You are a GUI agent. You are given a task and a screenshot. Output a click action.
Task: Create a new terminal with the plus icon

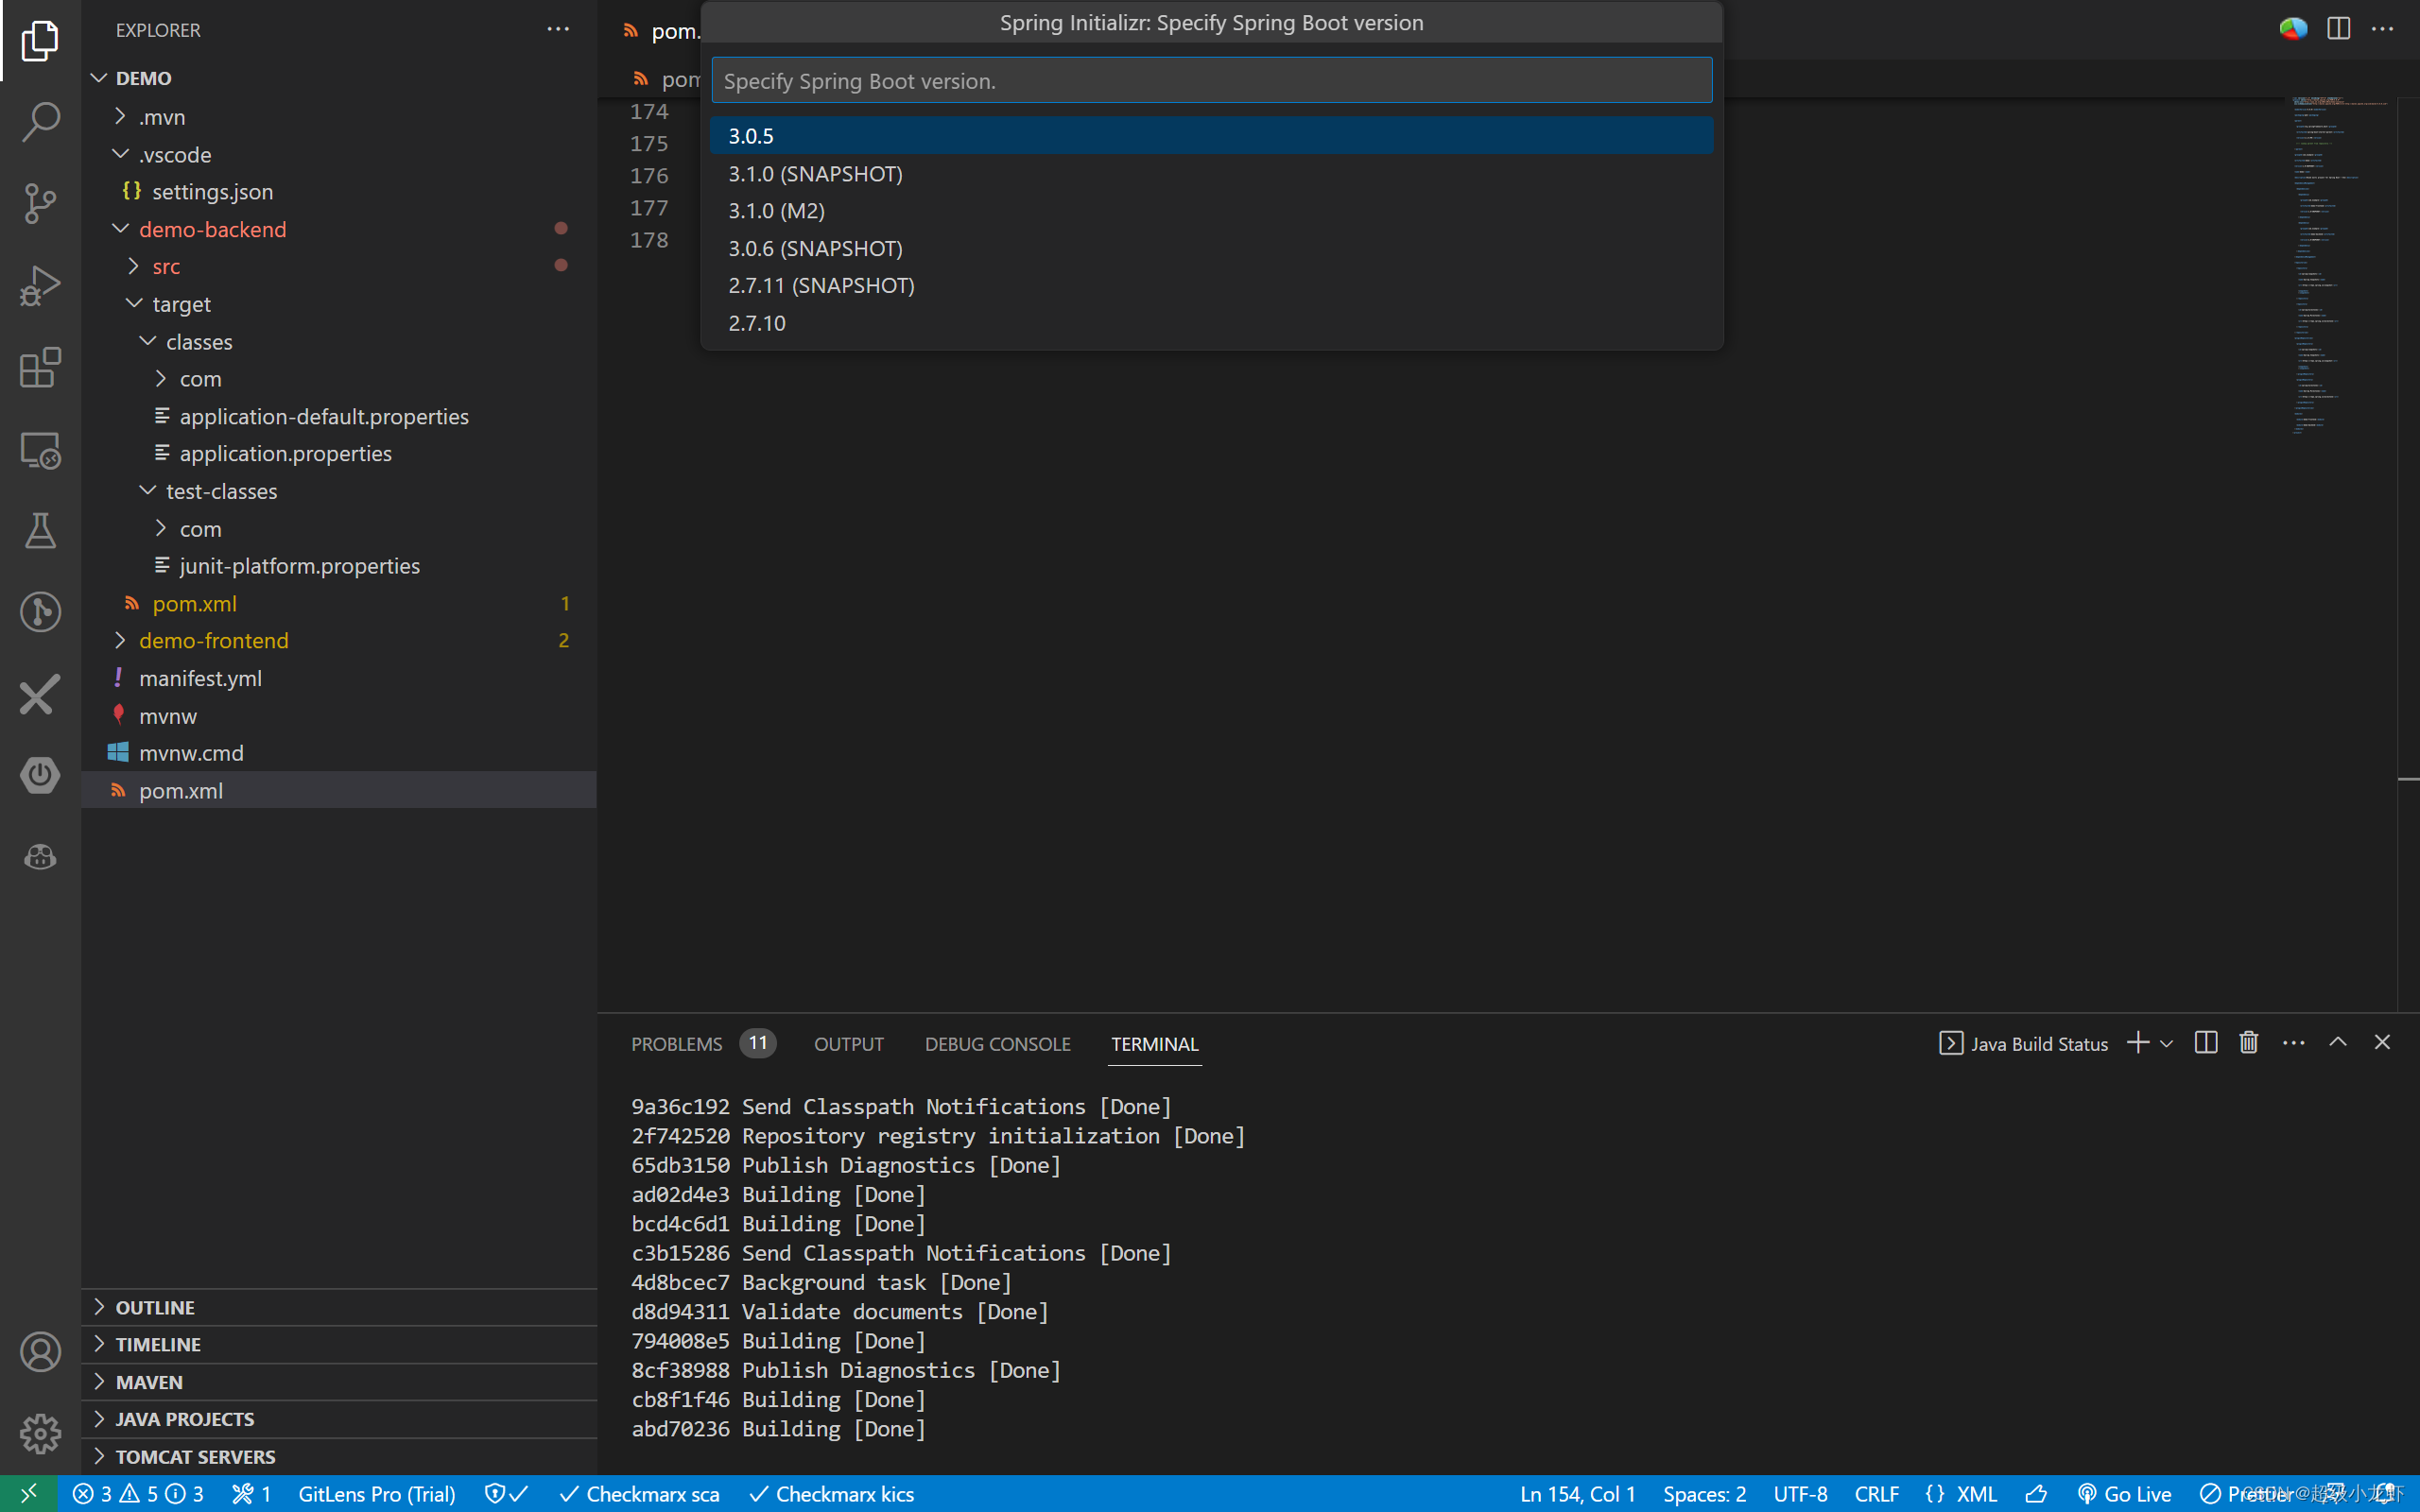[x=2137, y=1042]
